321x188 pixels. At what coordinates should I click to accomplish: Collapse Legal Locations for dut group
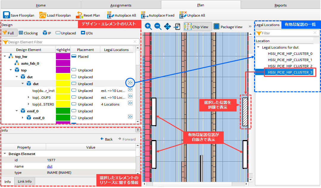(258, 47)
